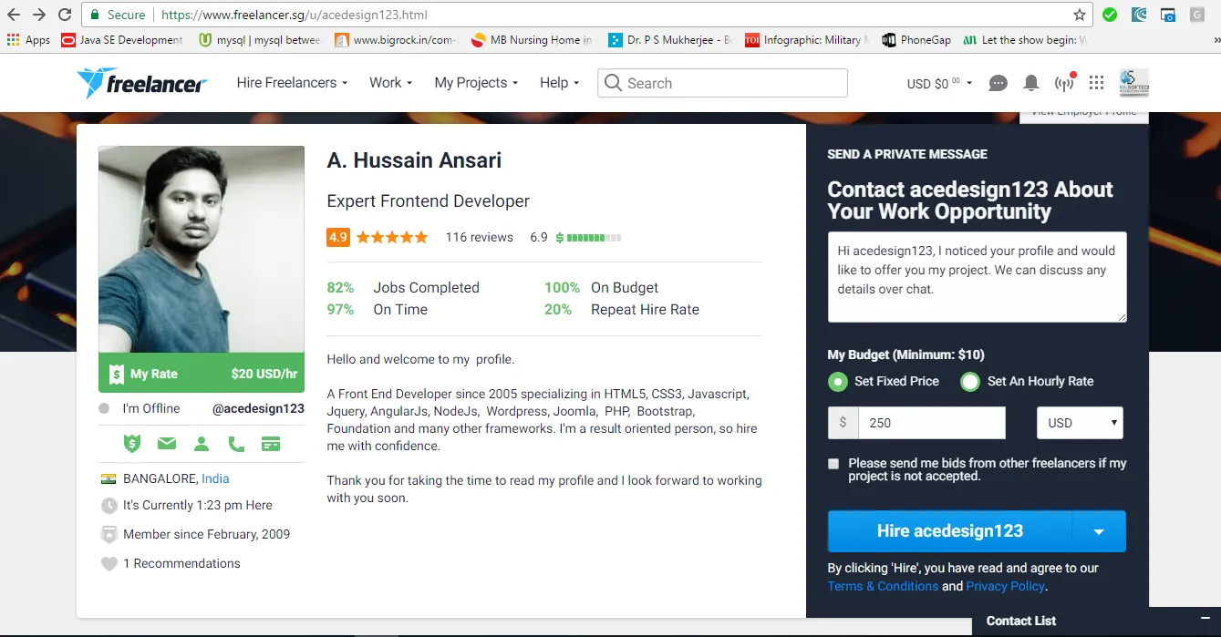The height and width of the screenshot is (637, 1221).
Task: Click the A. Hussain Ansari name heading
Action: pyautogui.click(x=414, y=160)
